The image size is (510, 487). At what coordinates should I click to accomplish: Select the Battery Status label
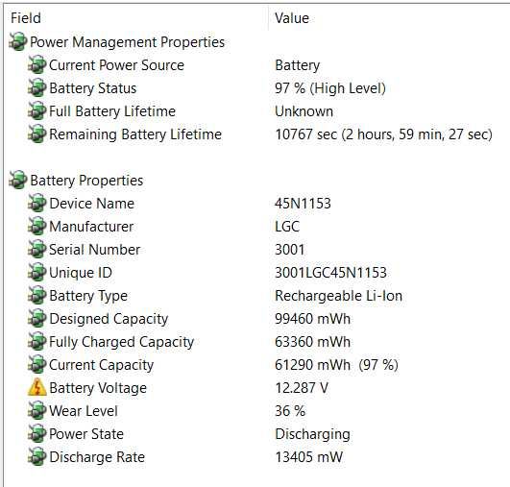(93, 88)
